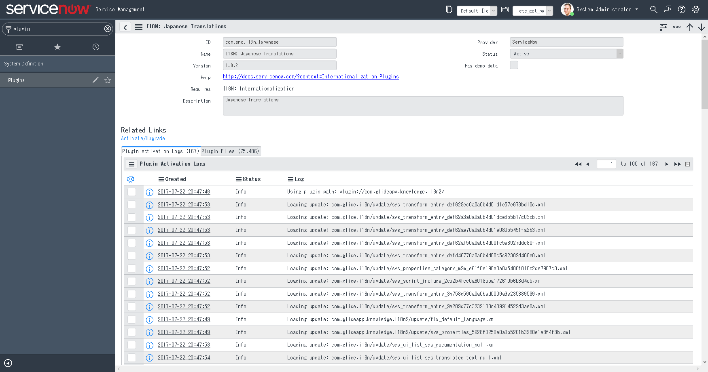Open the Internationalization Plugins help link

point(311,76)
